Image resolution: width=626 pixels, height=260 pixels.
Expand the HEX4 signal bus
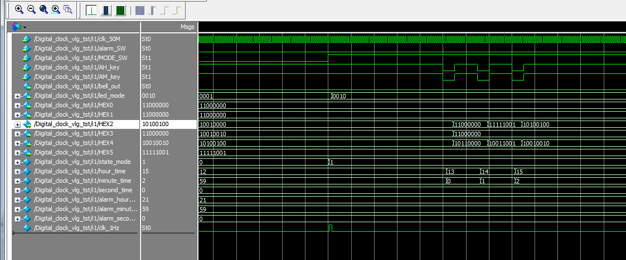18,143
